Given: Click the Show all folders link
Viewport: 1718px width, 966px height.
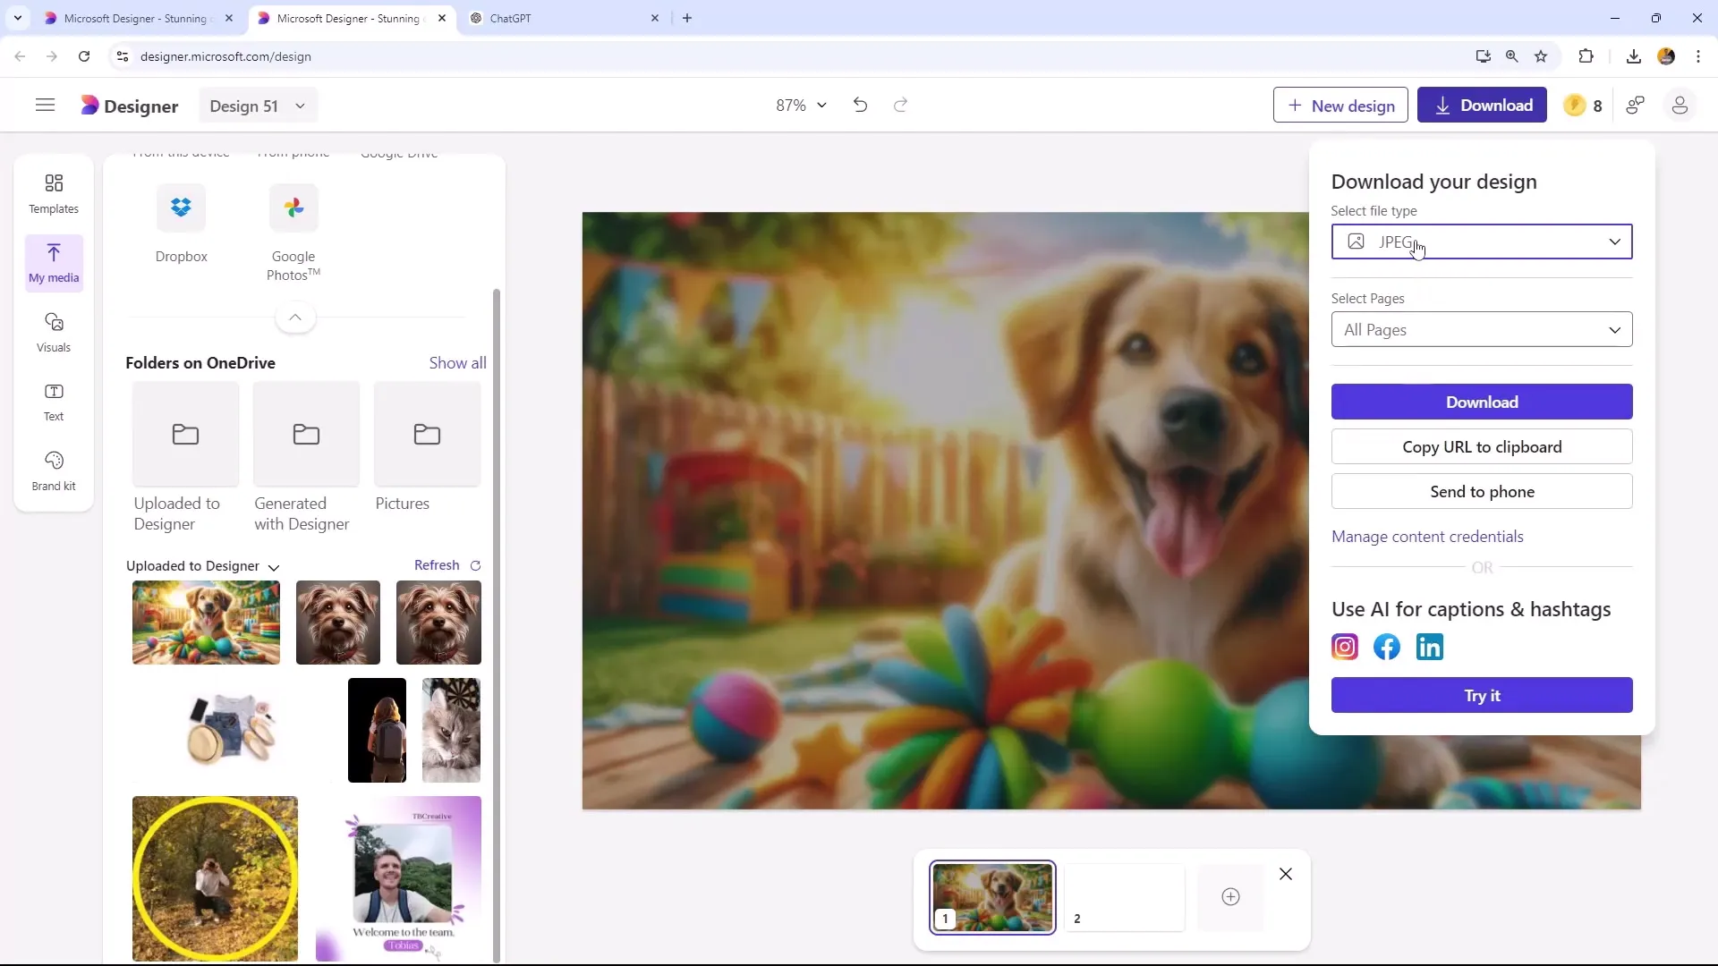Looking at the screenshot, I should pos(458,362).
